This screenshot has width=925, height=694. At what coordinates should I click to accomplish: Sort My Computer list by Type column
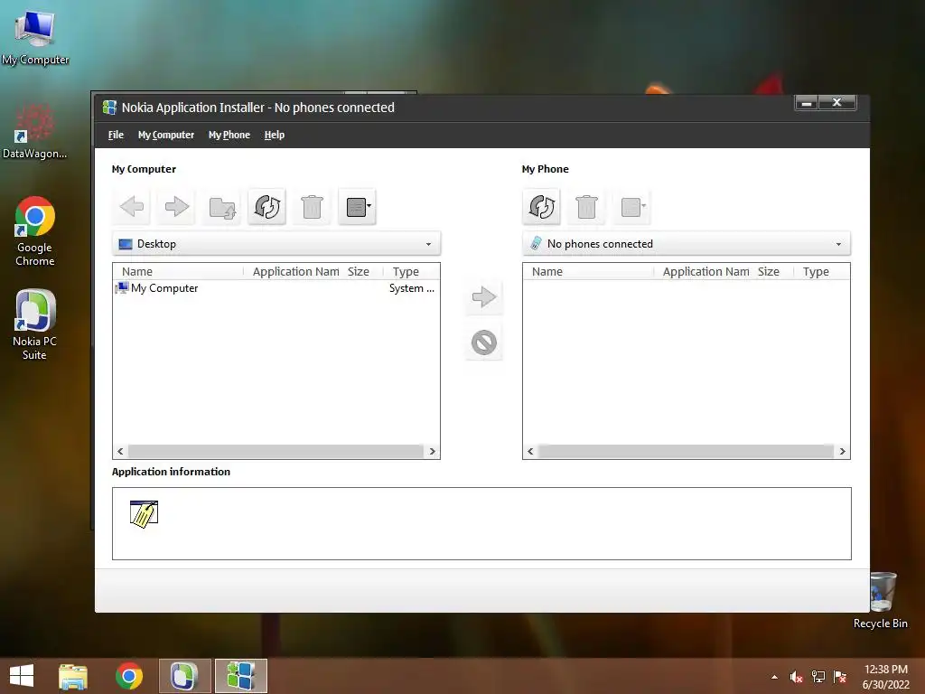coord(411,271)
